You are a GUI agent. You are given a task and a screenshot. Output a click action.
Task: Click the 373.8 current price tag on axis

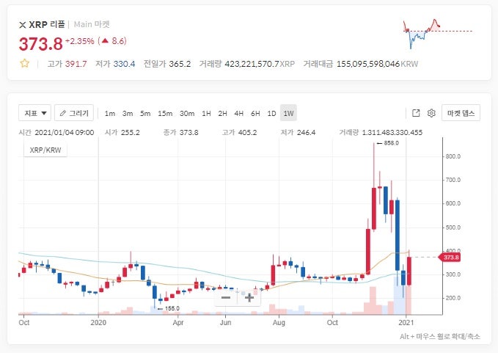[x=450, y=257]
